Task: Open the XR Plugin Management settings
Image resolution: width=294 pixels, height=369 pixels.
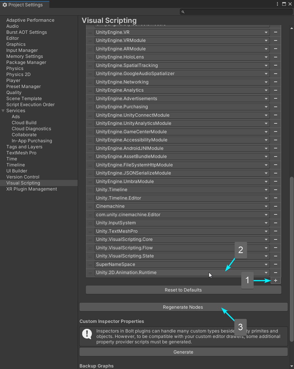Action: tap(32, 189)
